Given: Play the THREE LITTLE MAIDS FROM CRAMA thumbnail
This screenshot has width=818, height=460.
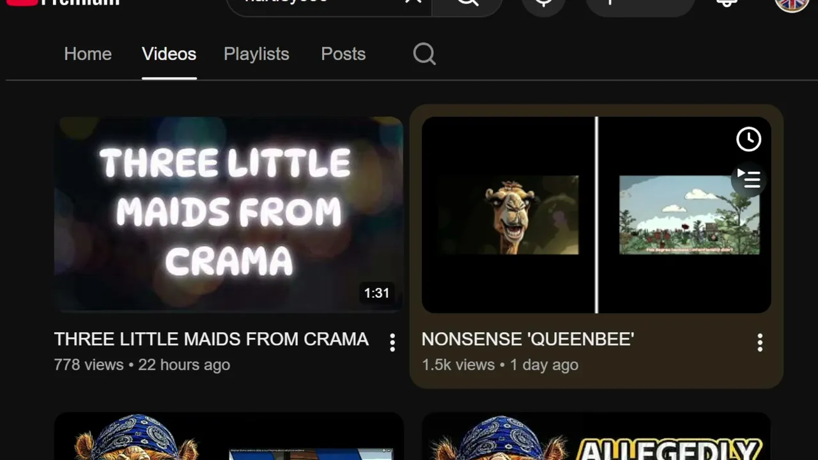Looking at the screenshot, I should click(229, 215).
